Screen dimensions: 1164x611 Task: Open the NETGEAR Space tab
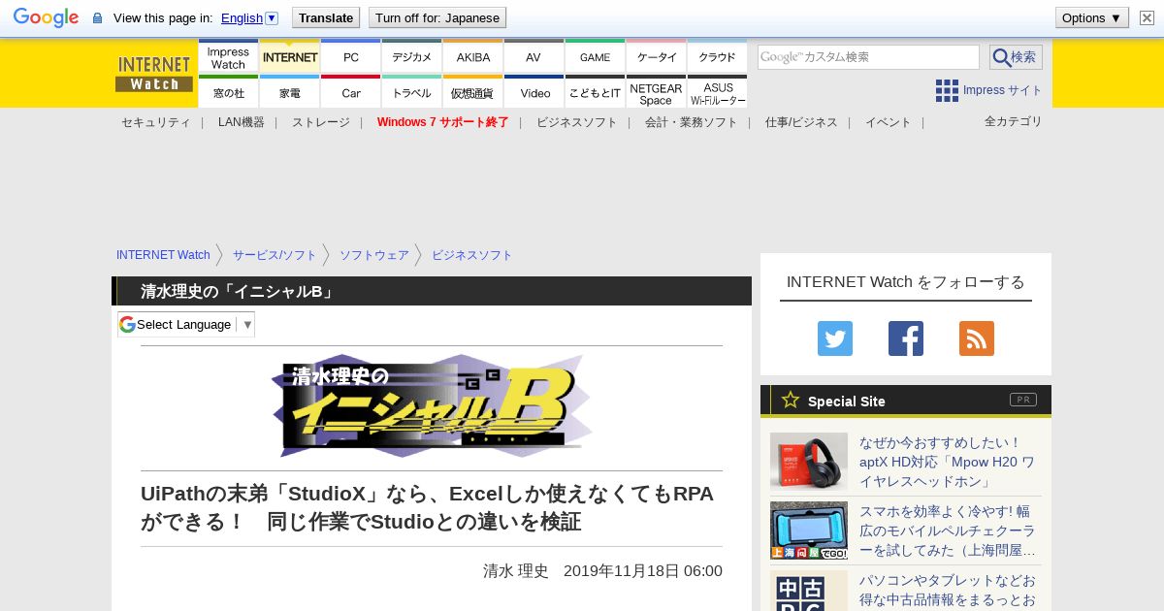pyautogui.click(x=657, y=91)
